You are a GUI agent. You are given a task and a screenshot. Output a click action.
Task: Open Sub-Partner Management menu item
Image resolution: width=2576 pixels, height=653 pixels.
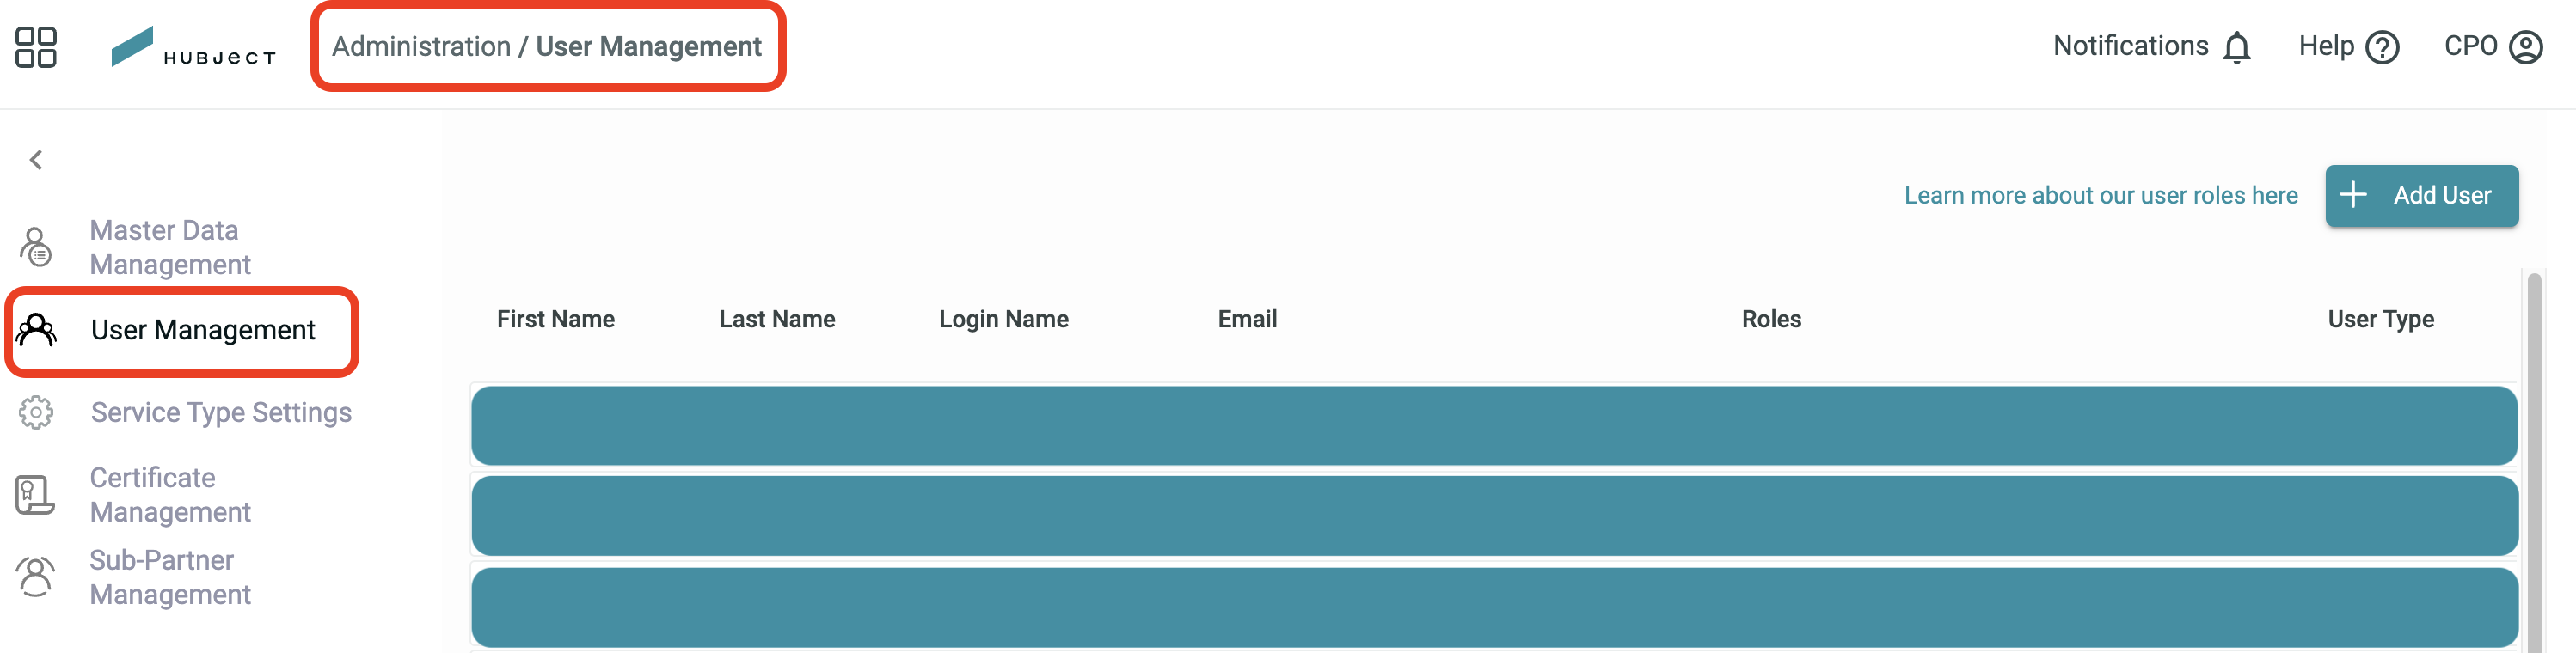[170, 577]
